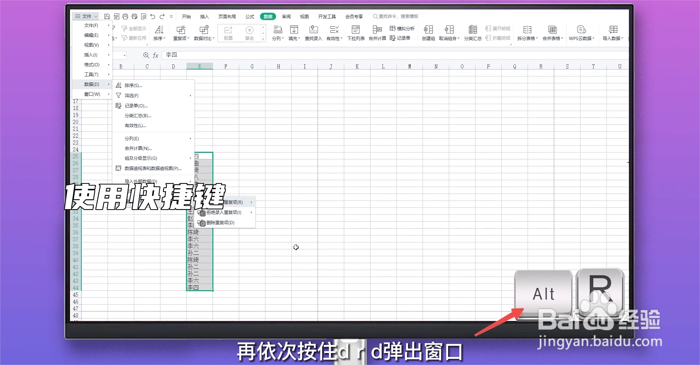This screenshot has width=700, height=365.
Task: Switch to the 页面布局 ribbon tab
Action: coord(227,16)
